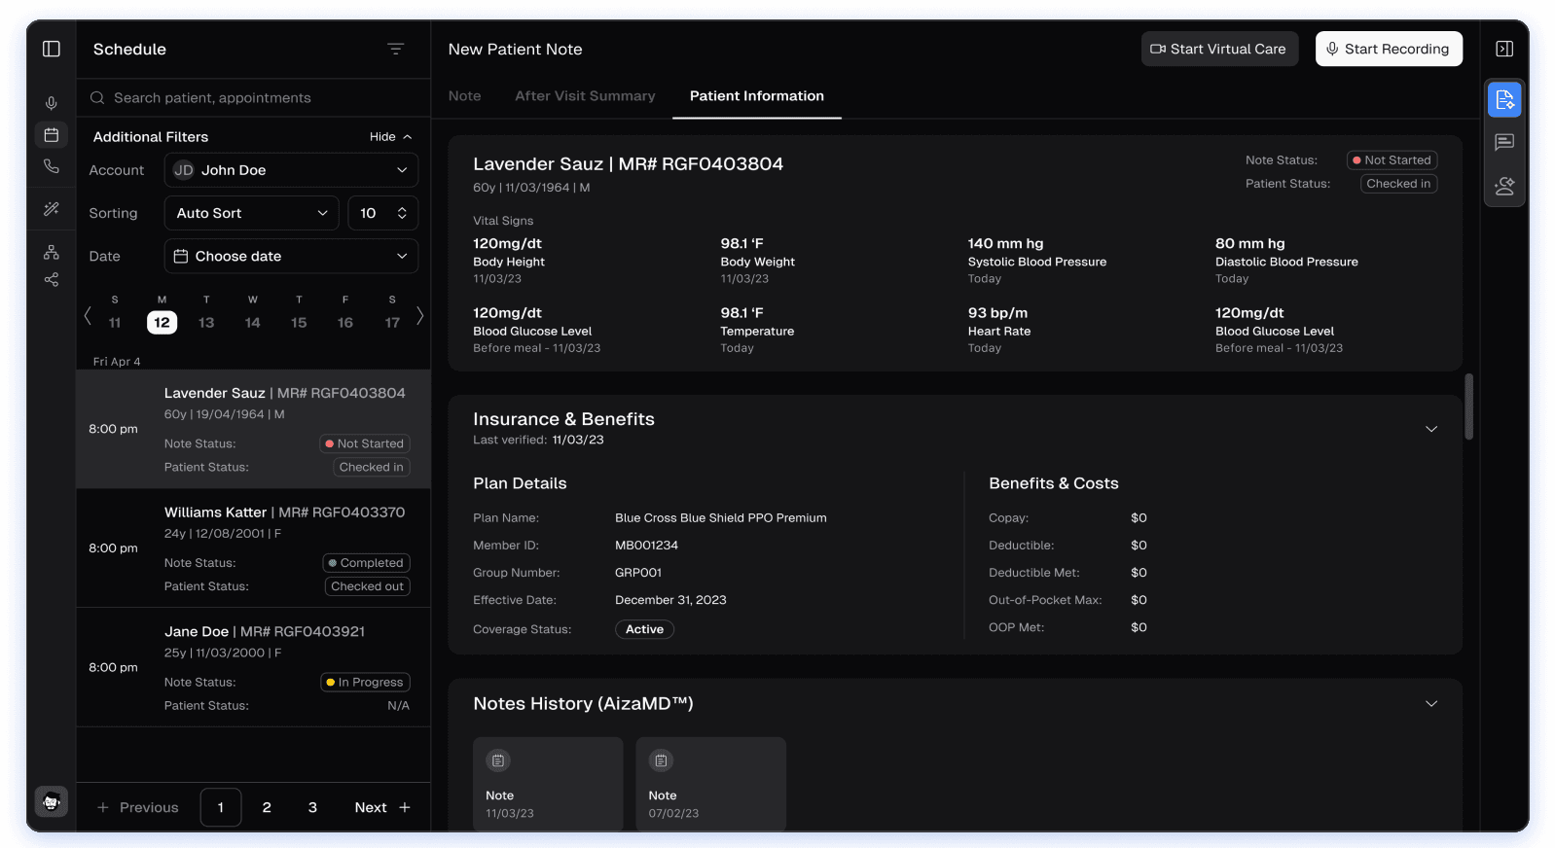The image size is (1555, 848).
Task: Switch to the After Visit Summary tab
Action: click(585, 96)
